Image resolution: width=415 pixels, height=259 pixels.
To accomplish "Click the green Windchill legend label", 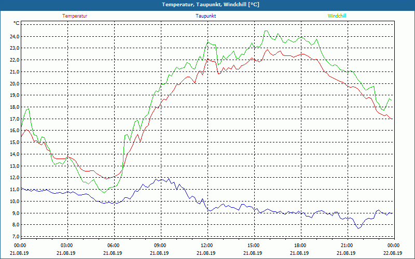I will 337,16.
